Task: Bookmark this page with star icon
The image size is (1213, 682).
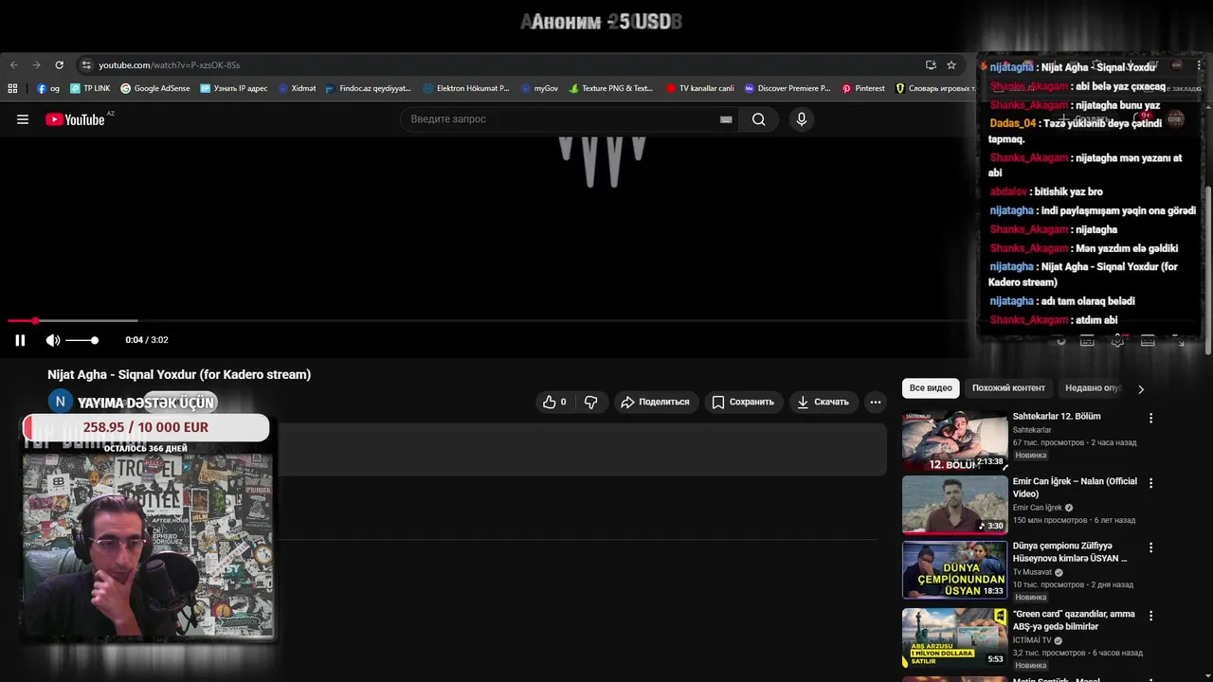Action: click(x=951, y=65)
